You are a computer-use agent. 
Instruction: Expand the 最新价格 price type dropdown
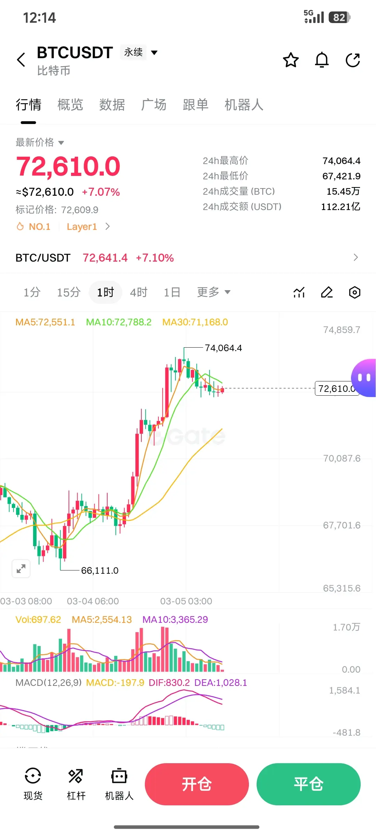point(40,142)
